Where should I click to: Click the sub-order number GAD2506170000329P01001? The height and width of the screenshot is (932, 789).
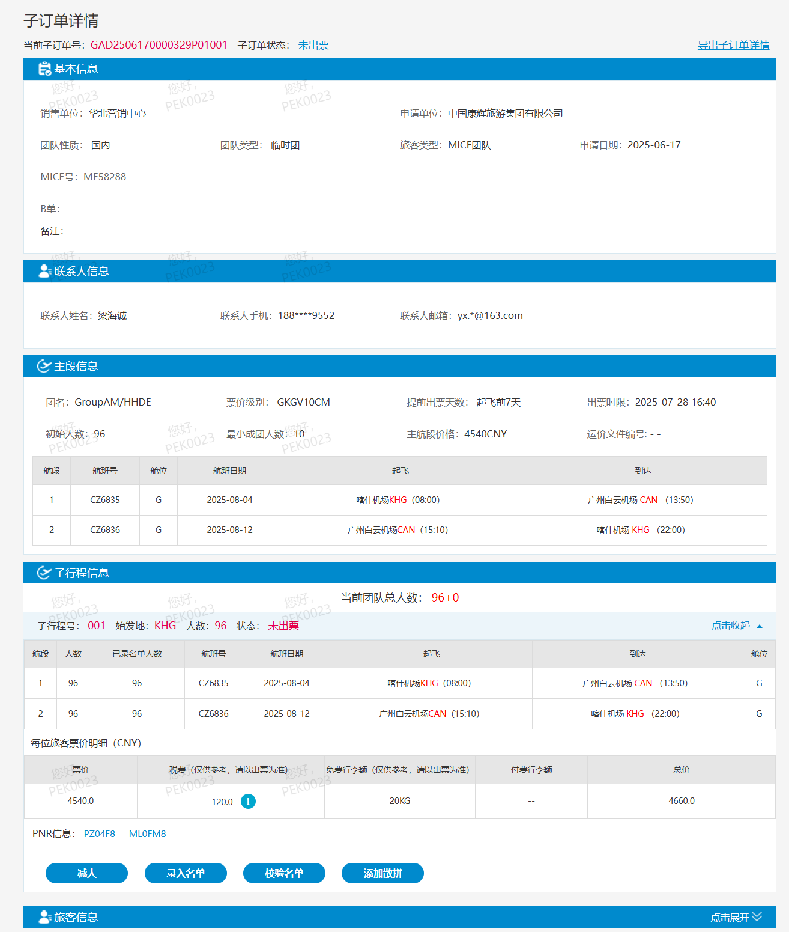pos(159,45)
